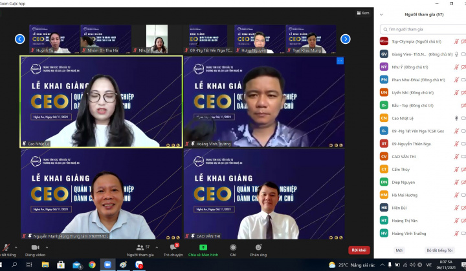
Task: Click the red Rời khỏi leave button
Action: tap(359, 250)
